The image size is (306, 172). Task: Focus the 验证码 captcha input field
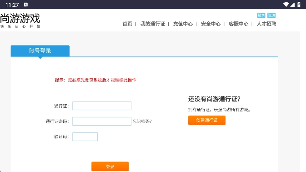pos(85,137)
